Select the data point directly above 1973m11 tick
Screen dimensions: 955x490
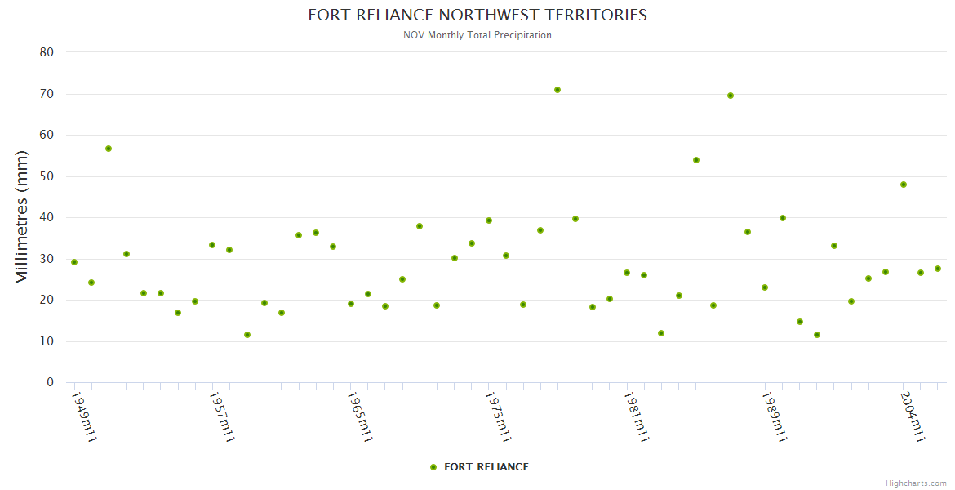tap(489, 220)
